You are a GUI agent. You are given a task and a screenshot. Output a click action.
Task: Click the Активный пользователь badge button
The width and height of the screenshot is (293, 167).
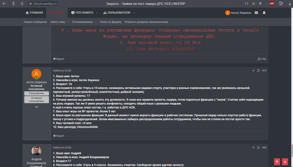37,99
